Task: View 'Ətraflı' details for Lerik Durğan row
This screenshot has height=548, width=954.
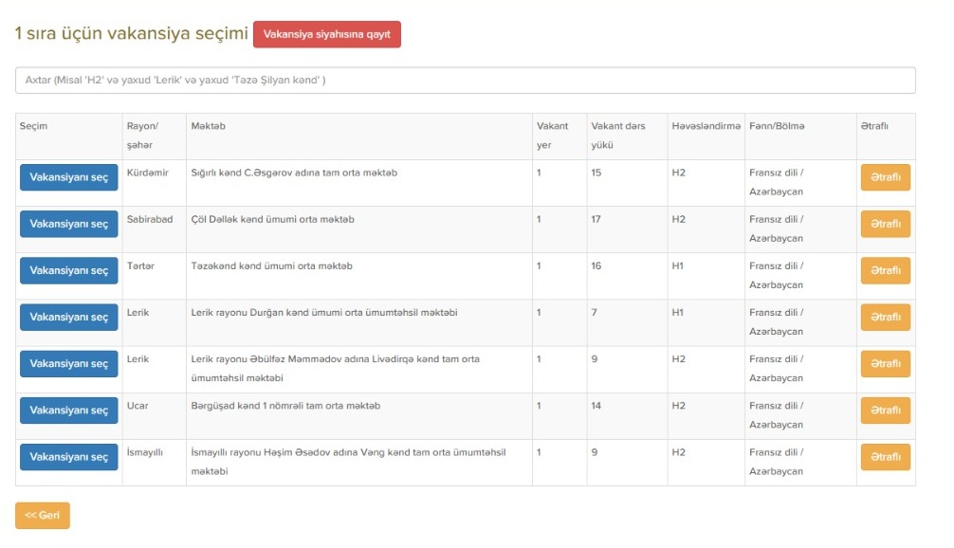Action: pyautogui.click(x=886, y=317)
